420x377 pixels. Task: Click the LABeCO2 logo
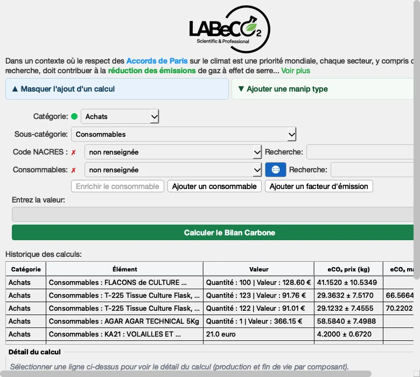point(229,29)
